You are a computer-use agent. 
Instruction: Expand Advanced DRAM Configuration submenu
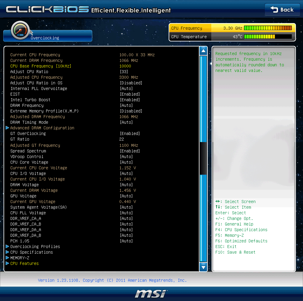coord(42,128)
